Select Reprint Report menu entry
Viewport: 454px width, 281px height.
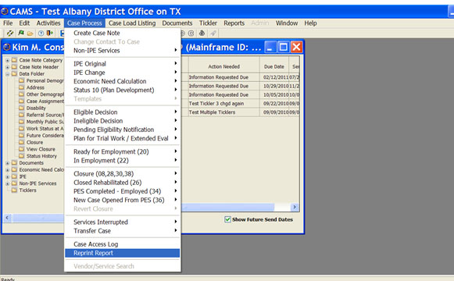click(x=123, y=253)
